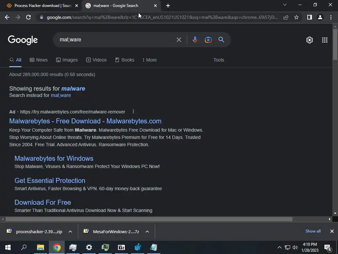This screenshot has height=254, width=338.
Task: Show hidden system tray icons
Action: click(279, 247)
